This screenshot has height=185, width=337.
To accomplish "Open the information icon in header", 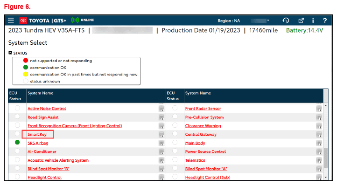I will 313,21.
